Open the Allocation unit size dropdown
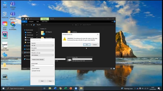Viewport: 163px width, 91px height. (x=43, y=55)
